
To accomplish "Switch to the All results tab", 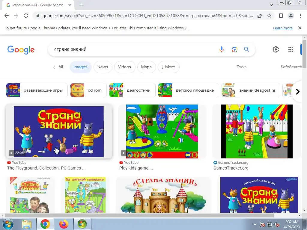I will click(x=58, y=67).
